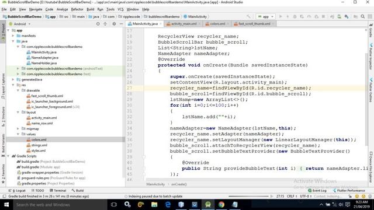Click the Scroll from Source target icon

[98, 24]
